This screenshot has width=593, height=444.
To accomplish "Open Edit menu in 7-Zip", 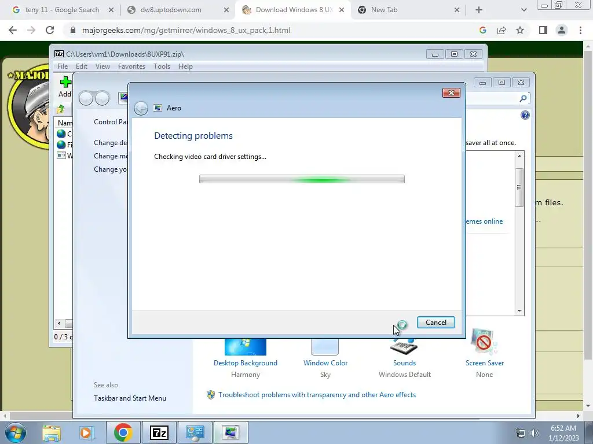I will tap(81, 66).
